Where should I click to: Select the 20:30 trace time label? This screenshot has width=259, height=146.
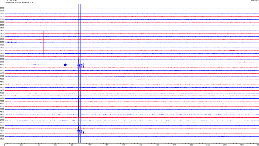2,122
